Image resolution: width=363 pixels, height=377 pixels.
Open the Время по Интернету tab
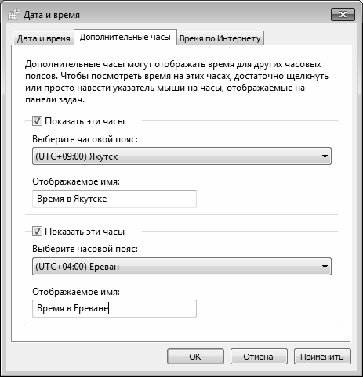220,38
